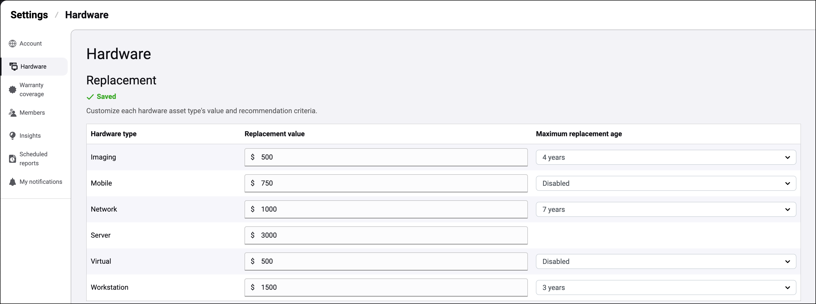816x304 pixels.
Task: Click the green Saved checkmark icon
Action: 90,97
